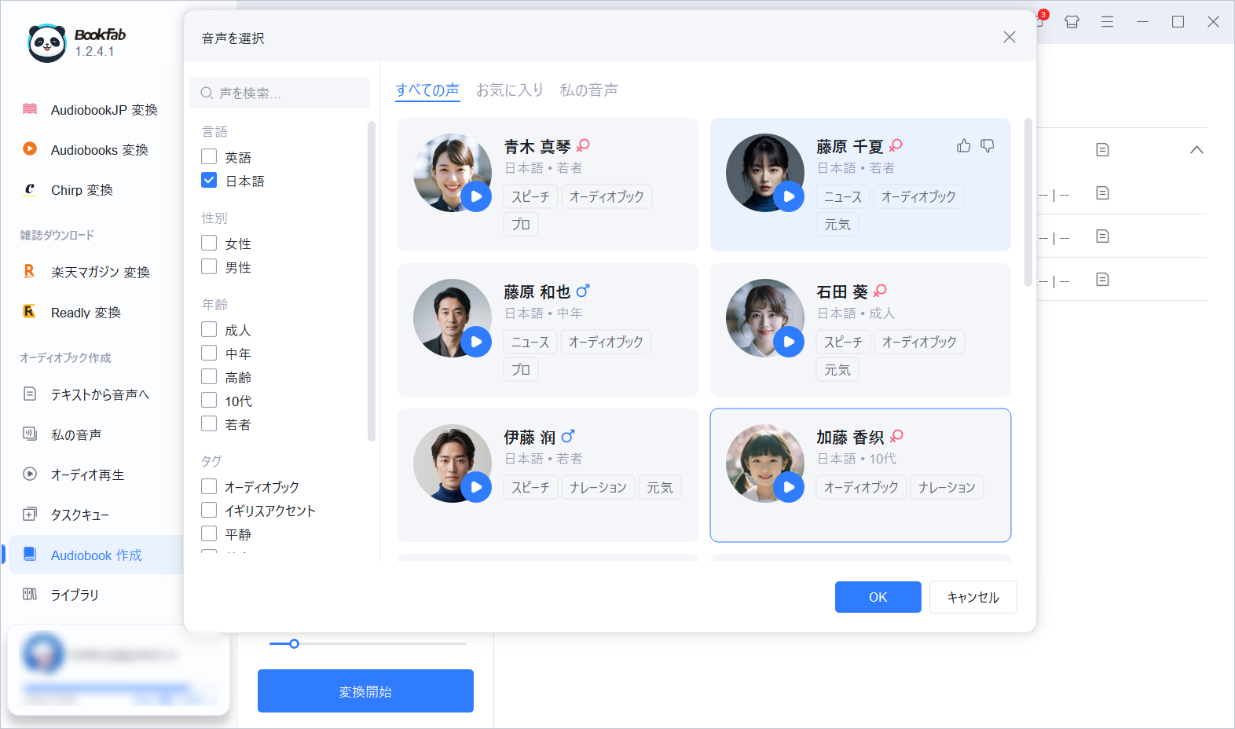Switch to お気に入り tab
This screenshot has height=729, width=1235.
pyautogui.click(x=510, y=90)
